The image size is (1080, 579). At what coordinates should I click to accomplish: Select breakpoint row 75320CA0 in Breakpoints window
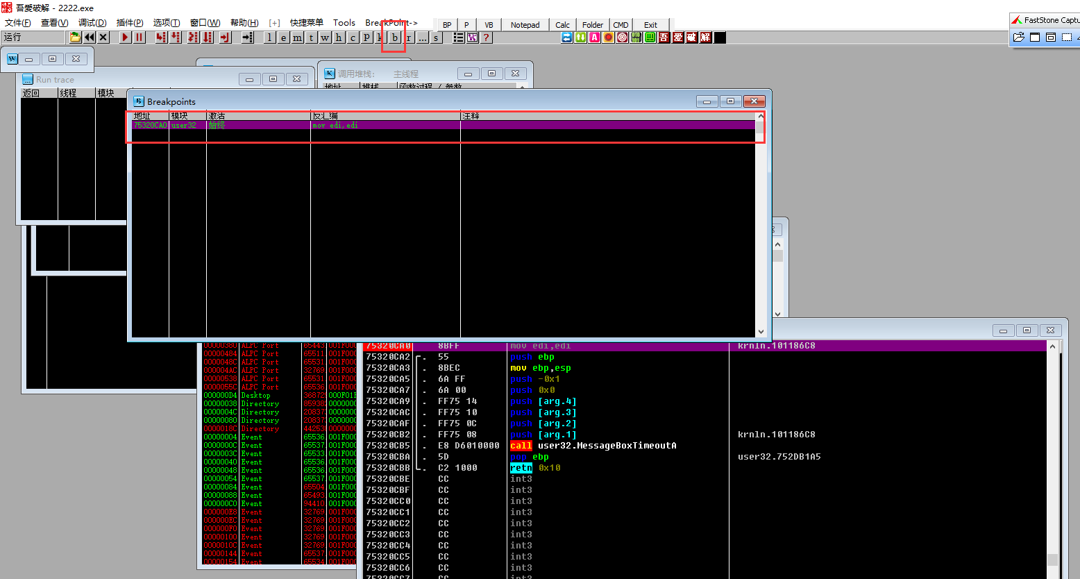point(444,125)
